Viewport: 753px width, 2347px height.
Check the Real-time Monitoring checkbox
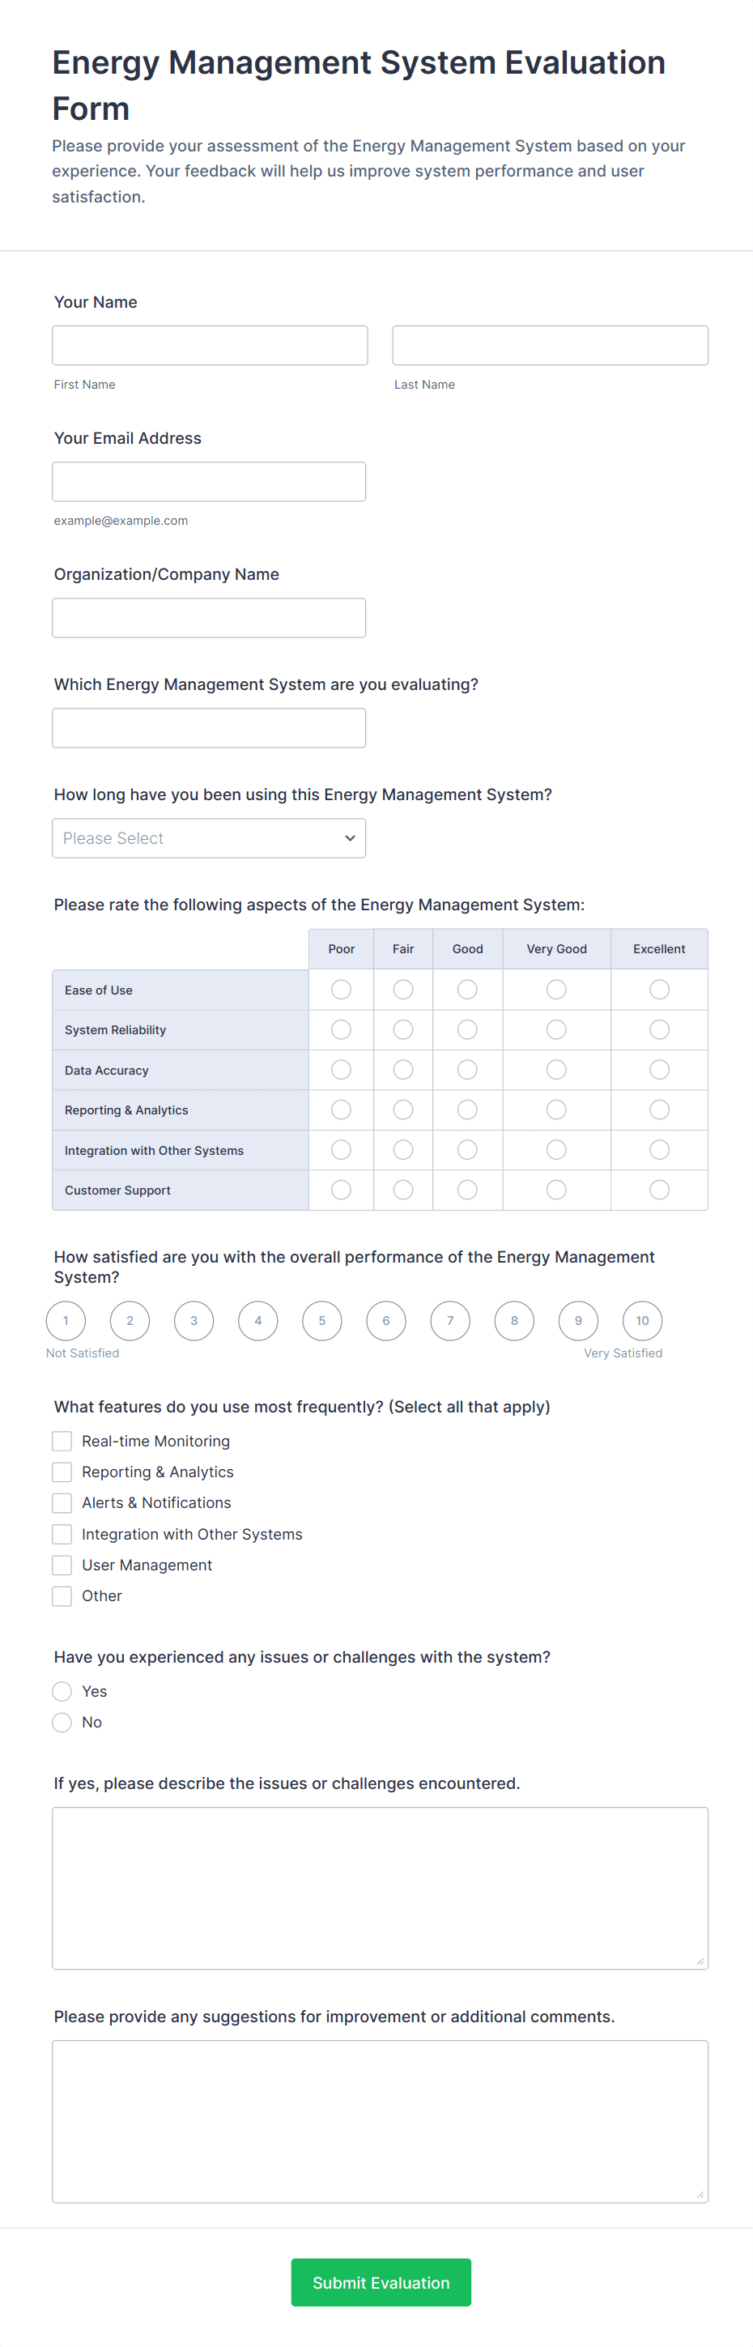[62, 1442]
